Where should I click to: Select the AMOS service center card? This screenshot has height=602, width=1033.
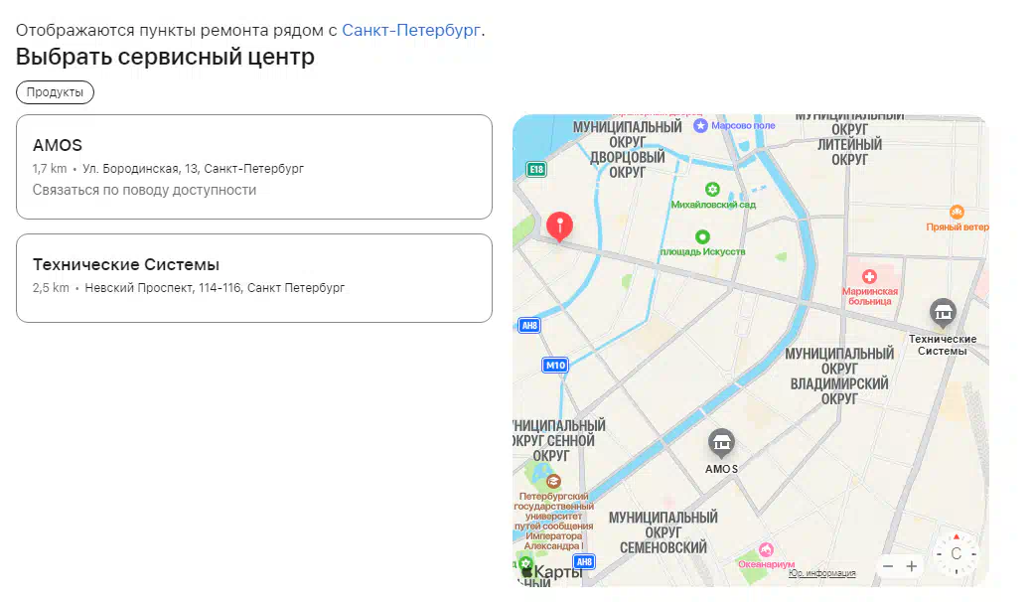click(254, 167)
